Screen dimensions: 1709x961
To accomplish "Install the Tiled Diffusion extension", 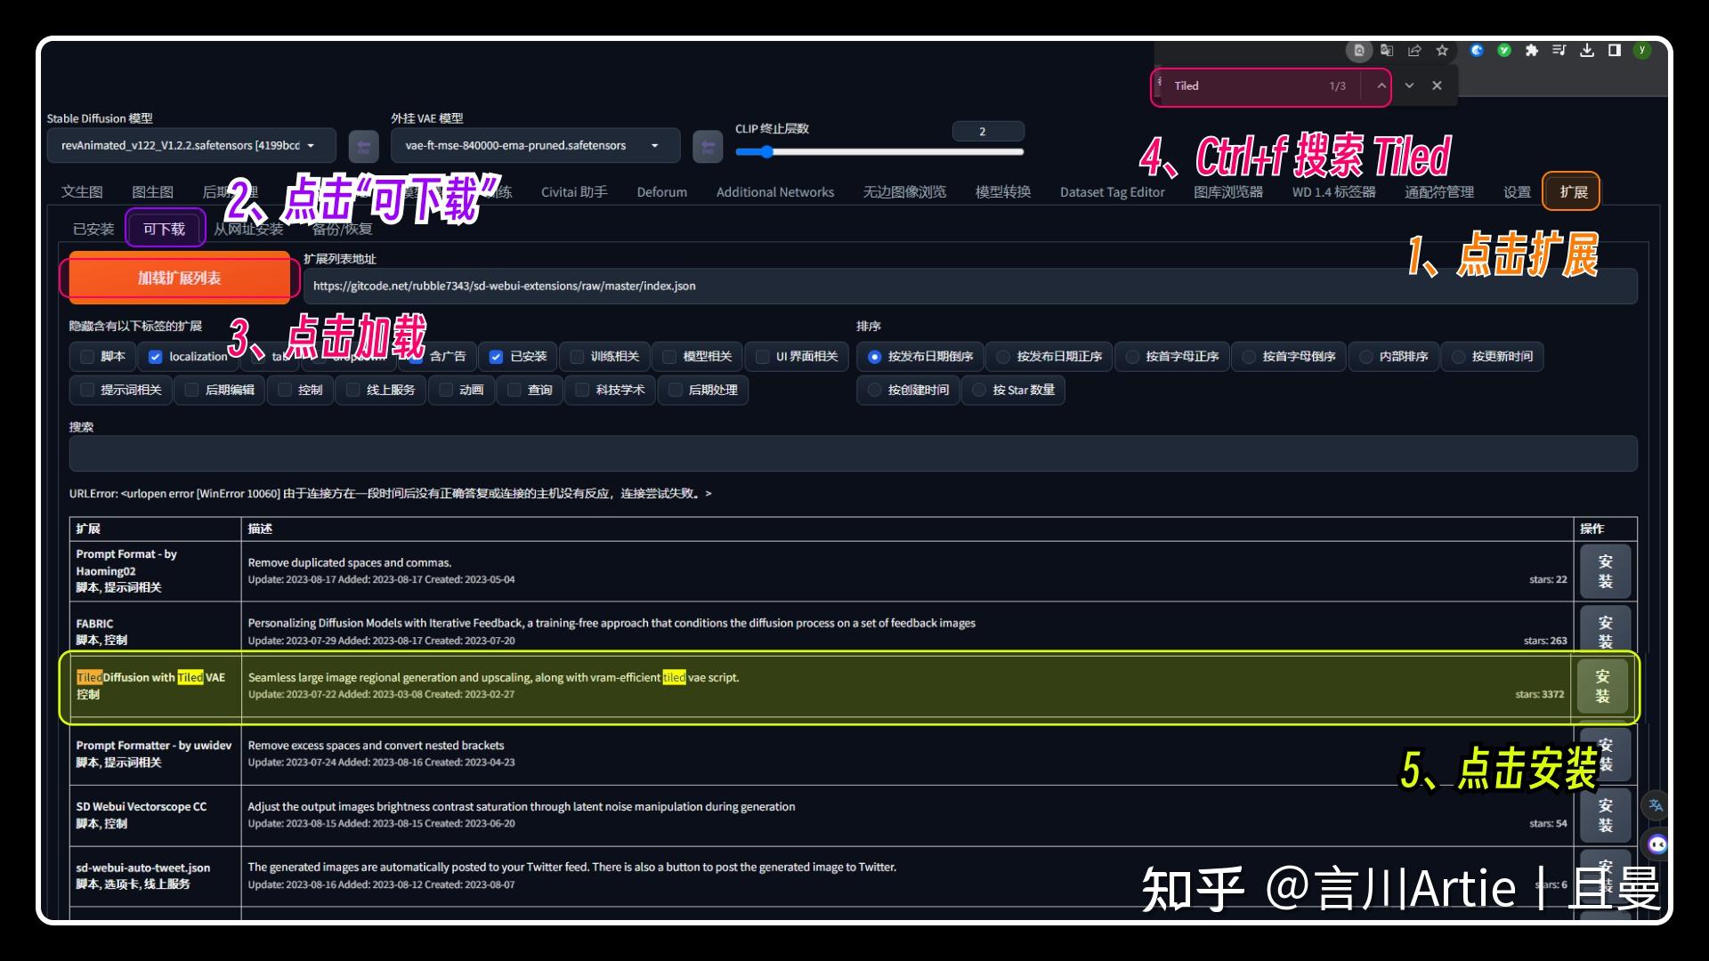I will click(x=1602, y=686).
